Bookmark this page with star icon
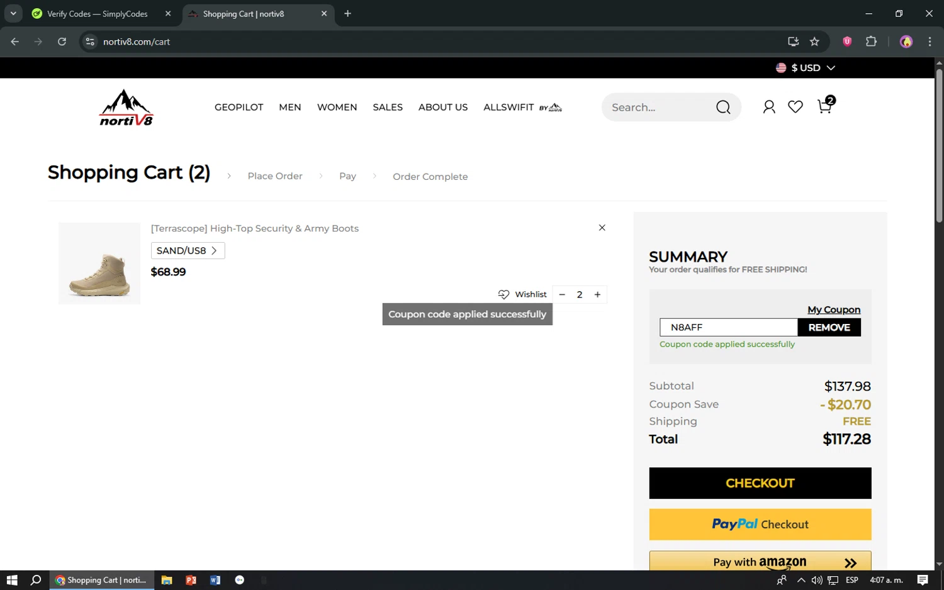Image resolution: width=944 pixels, height=590 pixels. click(814, 42)
